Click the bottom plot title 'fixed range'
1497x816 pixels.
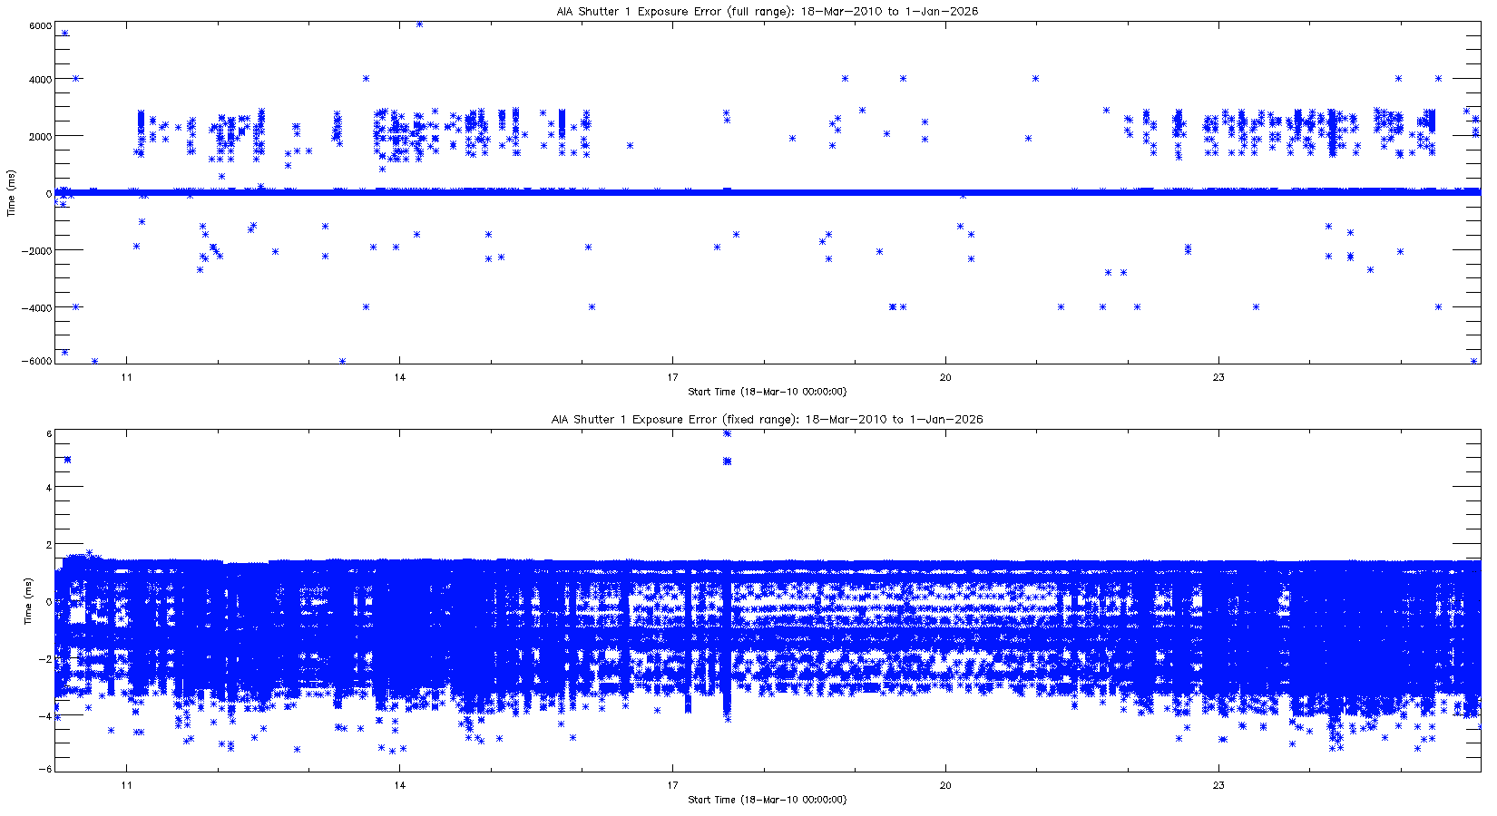point(767,420)
